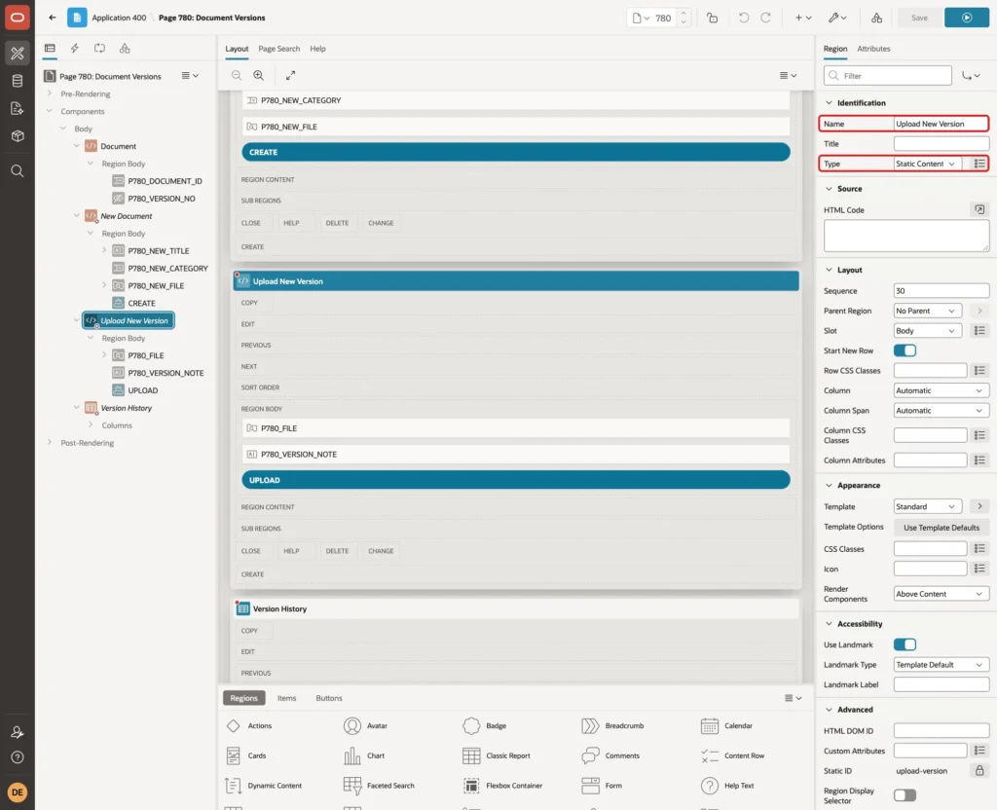Image resolution: width=997 pixels, height=810 pixels.
Task: Open the Create plus menu
Action: pyautogui.click(x=803, y=18)
